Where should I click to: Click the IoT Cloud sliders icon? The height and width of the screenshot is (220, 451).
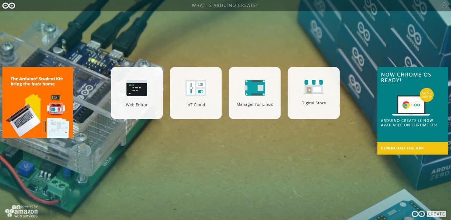pyautogui.click(x=196, y=88)
